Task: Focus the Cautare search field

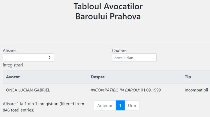Action: 134,58
